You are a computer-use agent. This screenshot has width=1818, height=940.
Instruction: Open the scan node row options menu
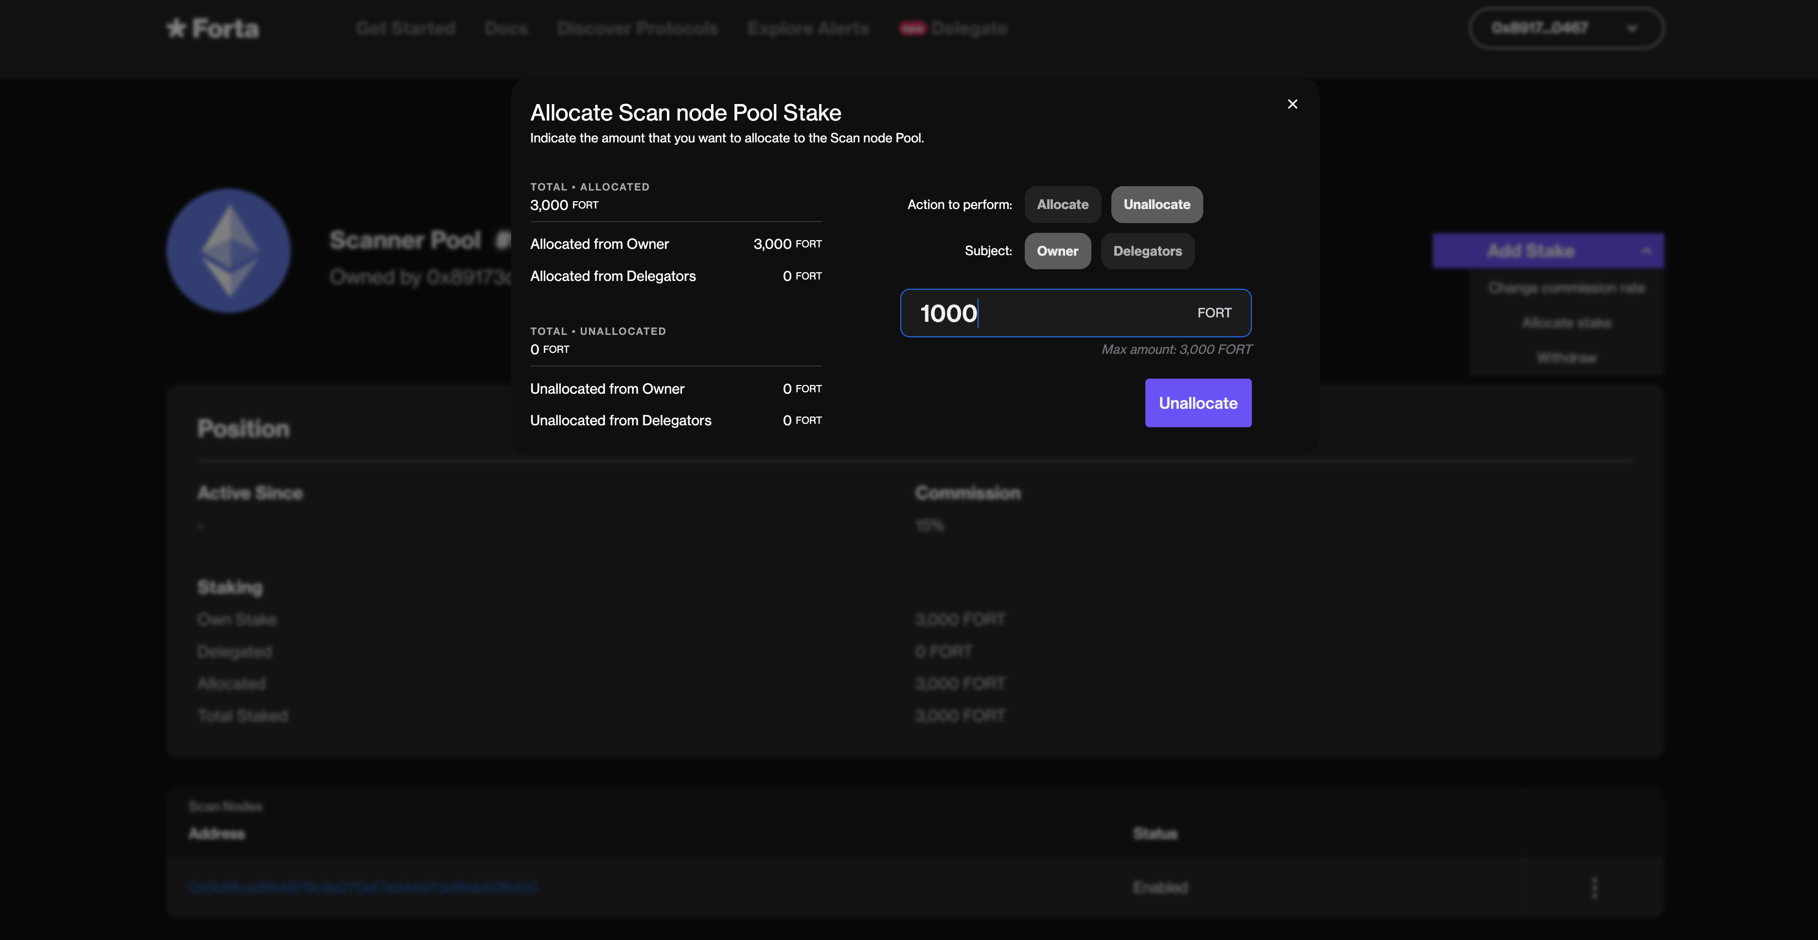(x=1594, y=887)
